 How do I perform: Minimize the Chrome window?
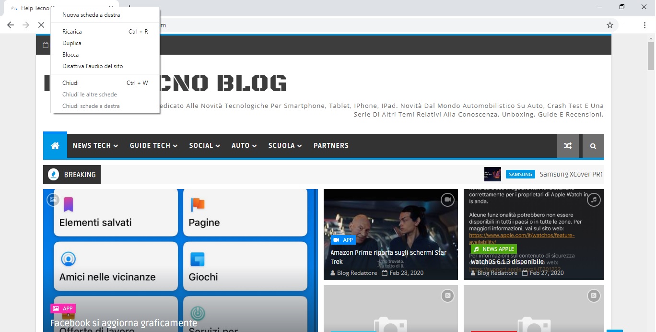tap(600, 7)
